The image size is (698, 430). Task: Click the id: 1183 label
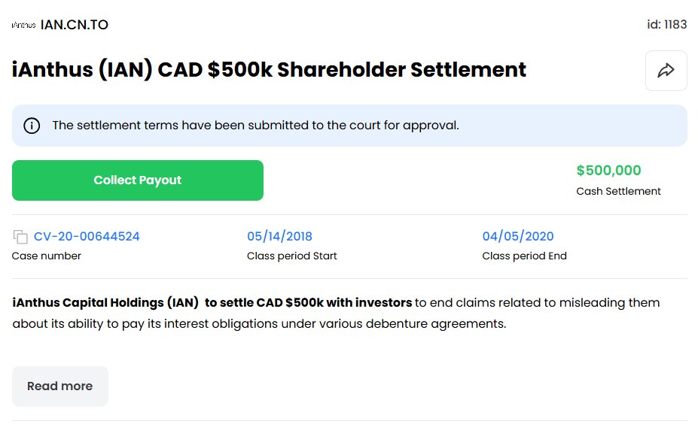pos(667,24)
